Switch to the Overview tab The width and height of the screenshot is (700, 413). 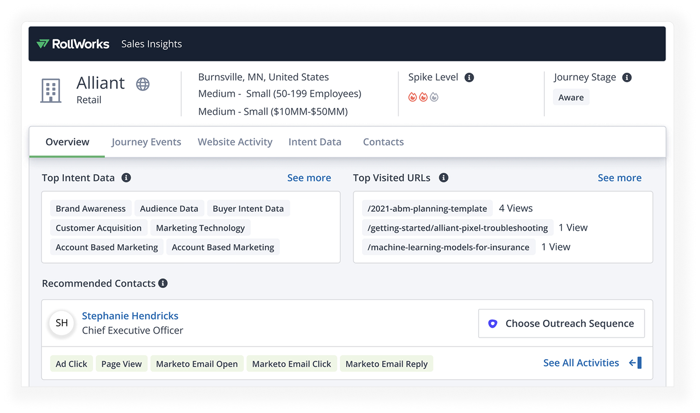click(67, 142)
